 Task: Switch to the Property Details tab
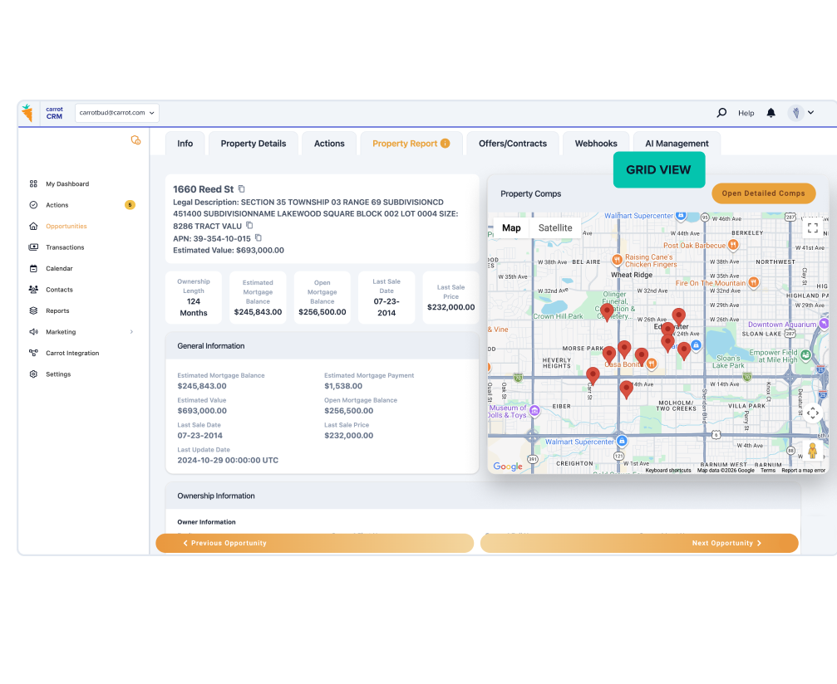tap(253, 144)
